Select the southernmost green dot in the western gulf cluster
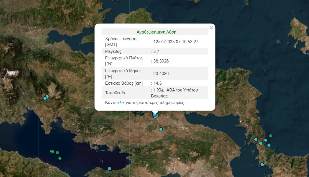This screenshot has height=177, width=309. point(60,158)
